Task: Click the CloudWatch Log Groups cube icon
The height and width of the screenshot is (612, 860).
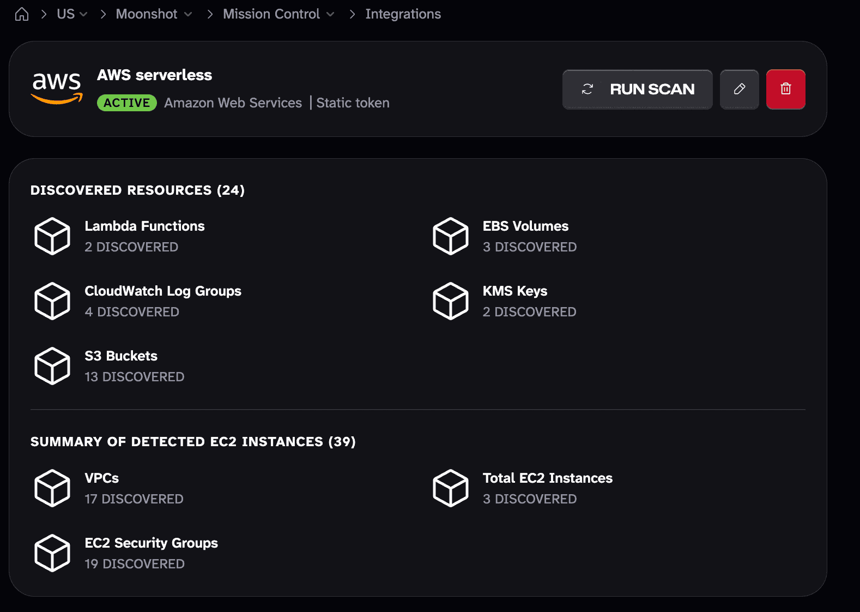Action: coord(52,301)
